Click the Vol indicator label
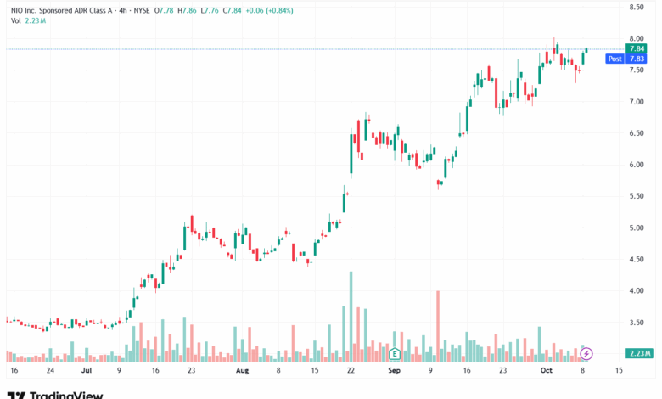This screenshot has height=399, width=662. click(14, 20)
